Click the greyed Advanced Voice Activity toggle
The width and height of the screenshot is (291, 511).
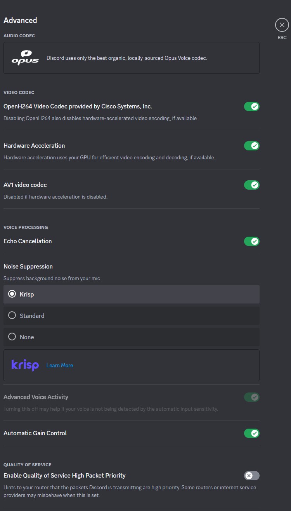pos(251,397)
